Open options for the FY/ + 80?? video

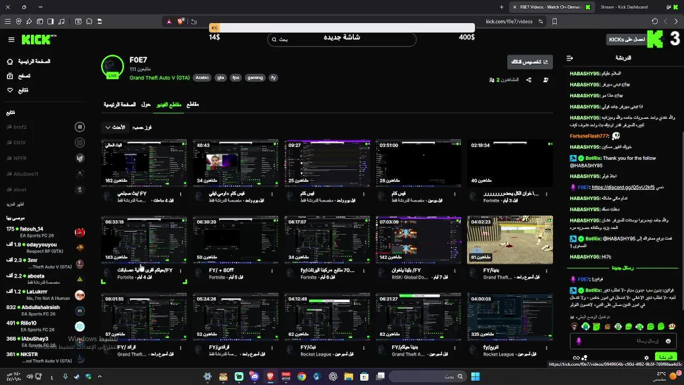(272, 271)
